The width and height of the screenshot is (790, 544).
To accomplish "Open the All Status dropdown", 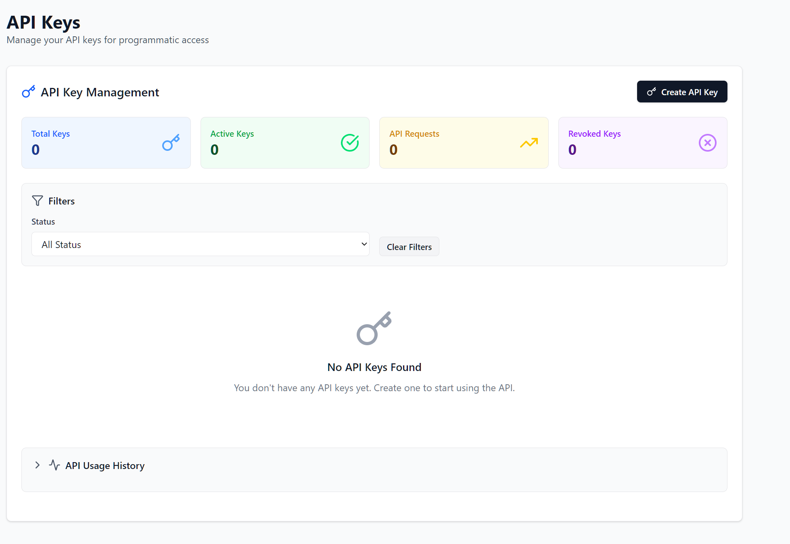I will pos(200,244).
